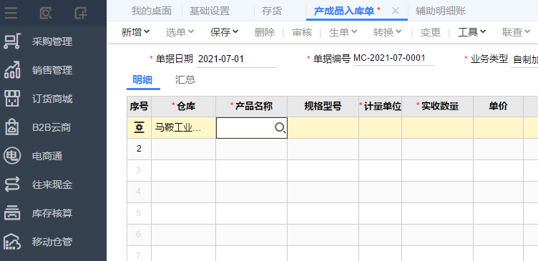Image resolution: width=538 pixels, height=261 pixels.
Task: Open 采购管理 module
Action: [53, 41]
